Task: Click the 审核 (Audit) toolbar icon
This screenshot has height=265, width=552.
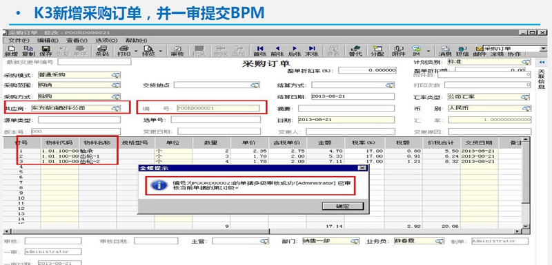Action: (x=177, y=51)
